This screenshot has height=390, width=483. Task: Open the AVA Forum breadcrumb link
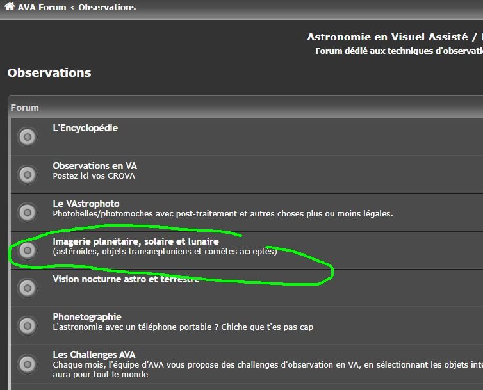[42, 8]
